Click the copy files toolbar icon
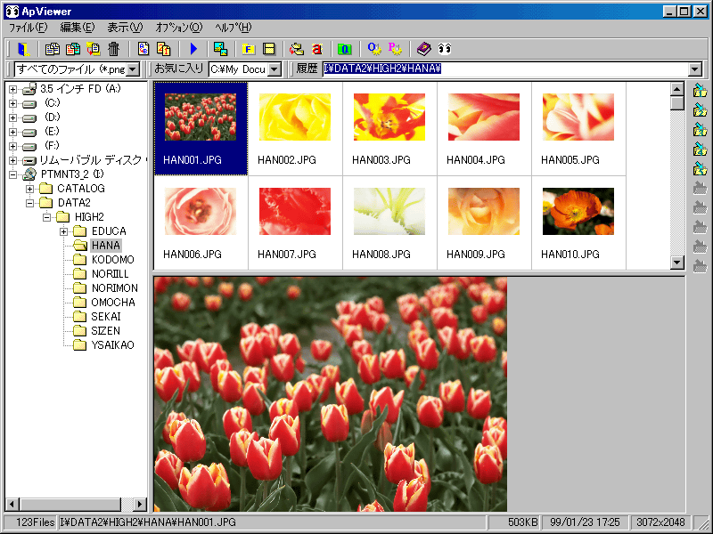 point(53,49)
